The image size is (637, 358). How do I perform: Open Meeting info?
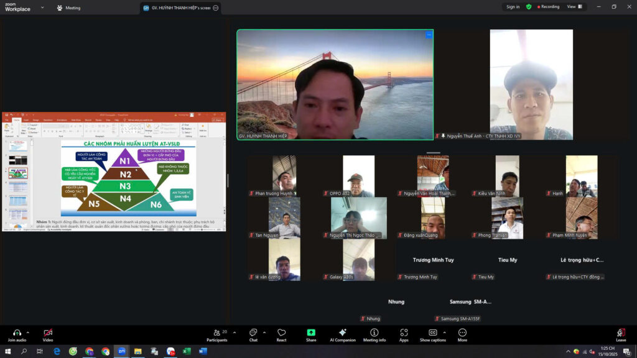[374, 333]
